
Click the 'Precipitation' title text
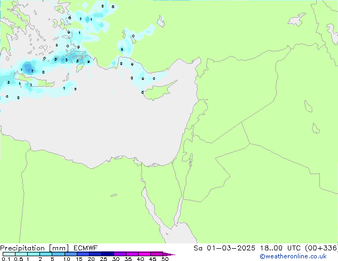(22, 248)
